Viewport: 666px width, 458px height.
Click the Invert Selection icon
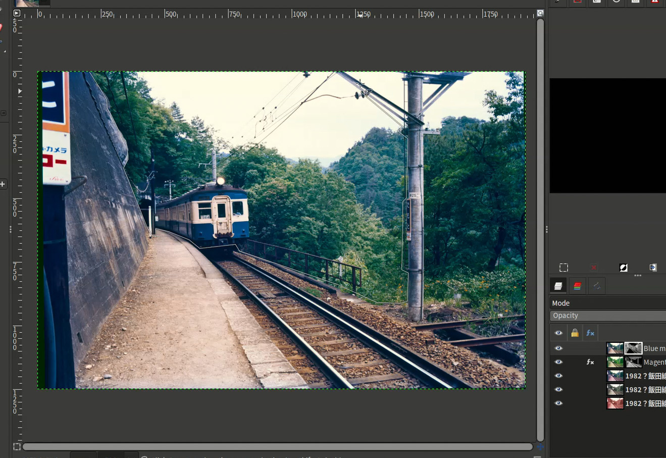[624, 268]
